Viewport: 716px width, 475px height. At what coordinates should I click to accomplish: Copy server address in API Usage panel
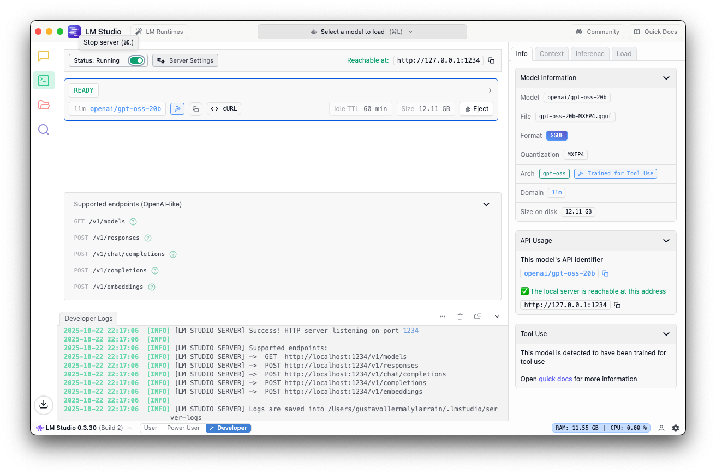tap(617, 305)
